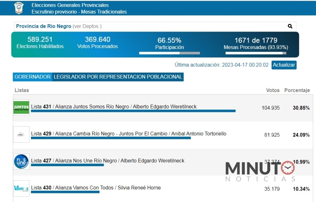Click the provincial coat of arms logo
Screen dimensions: 316x202
pos(19,8)
